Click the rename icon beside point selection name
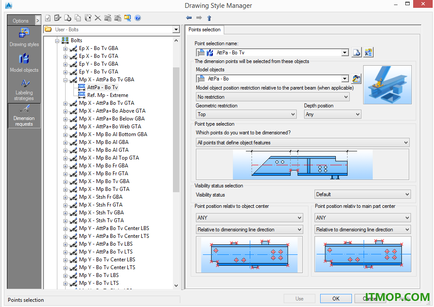This screenshot has height=307, width=434. 368,52
